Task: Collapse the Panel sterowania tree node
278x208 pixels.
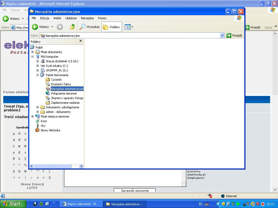Action: point(38,75)
